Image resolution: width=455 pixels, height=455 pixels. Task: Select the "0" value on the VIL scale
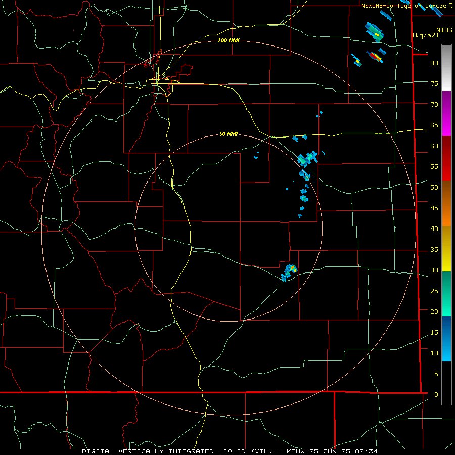point(436,395)
